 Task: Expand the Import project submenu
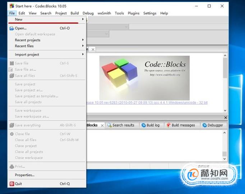[83, 54]
